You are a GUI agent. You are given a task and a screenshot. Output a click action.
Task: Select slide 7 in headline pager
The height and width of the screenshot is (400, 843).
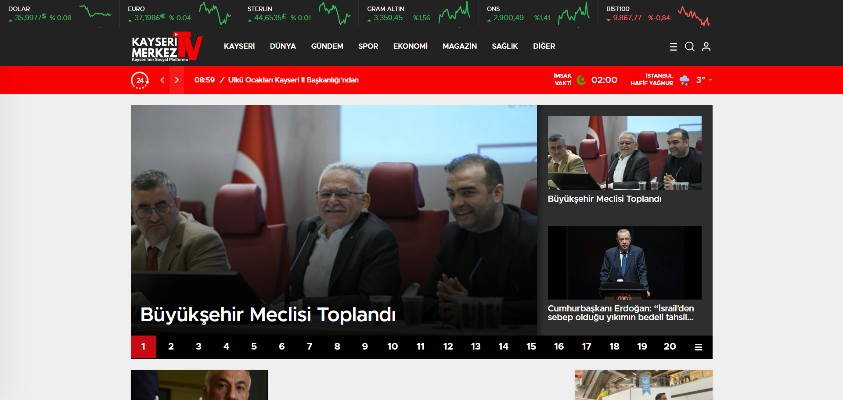click(310, 347)
